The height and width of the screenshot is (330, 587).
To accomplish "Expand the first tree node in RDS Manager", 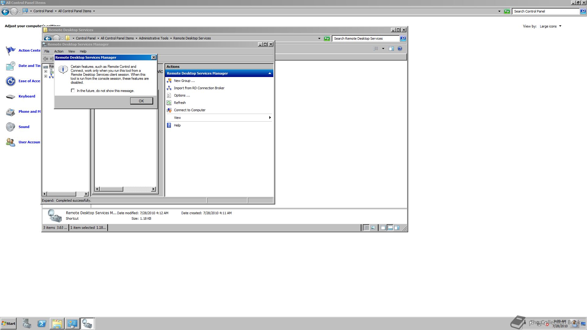I will pyautogui.click(x=46, y=71).
